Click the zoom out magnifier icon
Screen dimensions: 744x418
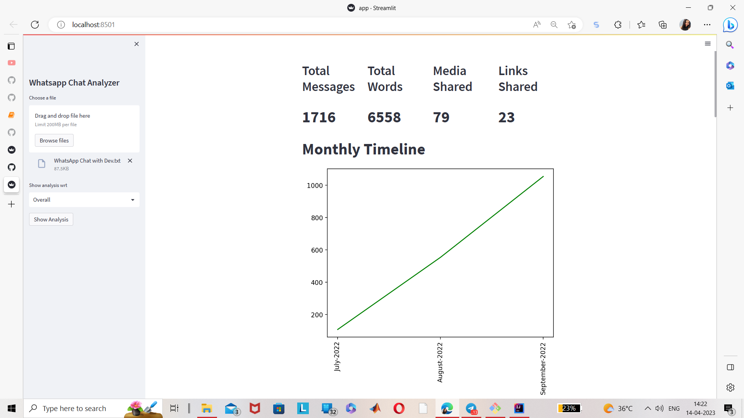[x=554, y=25]
